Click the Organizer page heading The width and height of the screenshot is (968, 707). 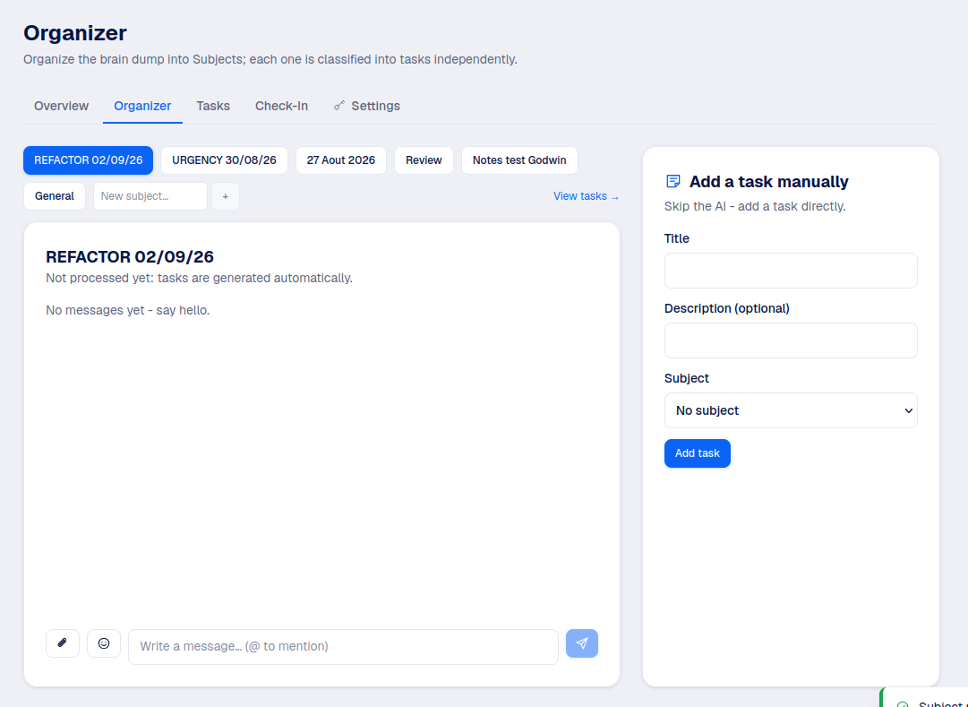[x=74, y=33]
